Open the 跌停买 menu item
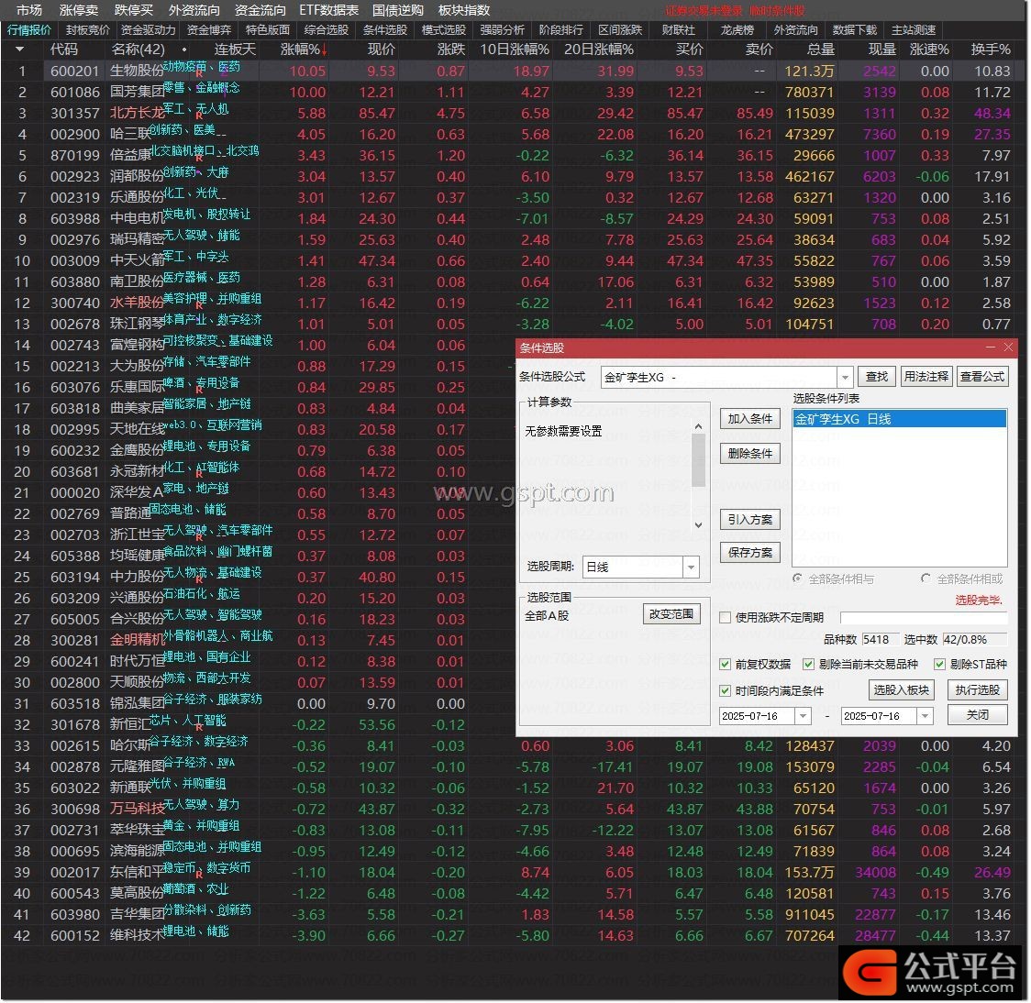Screen dimensions: 1031x1003 134,10
